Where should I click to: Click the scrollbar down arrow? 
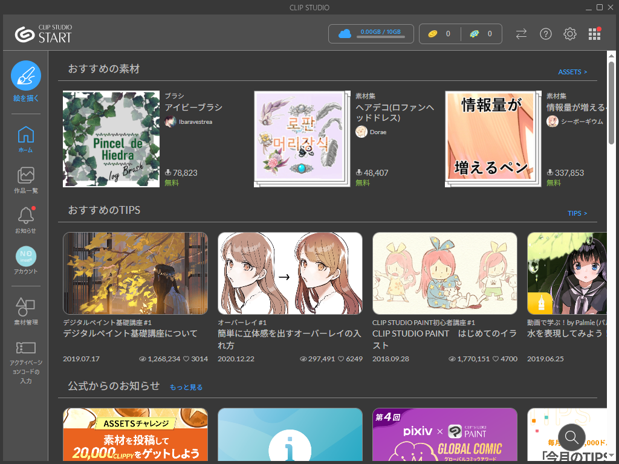[x=611, y=456]
